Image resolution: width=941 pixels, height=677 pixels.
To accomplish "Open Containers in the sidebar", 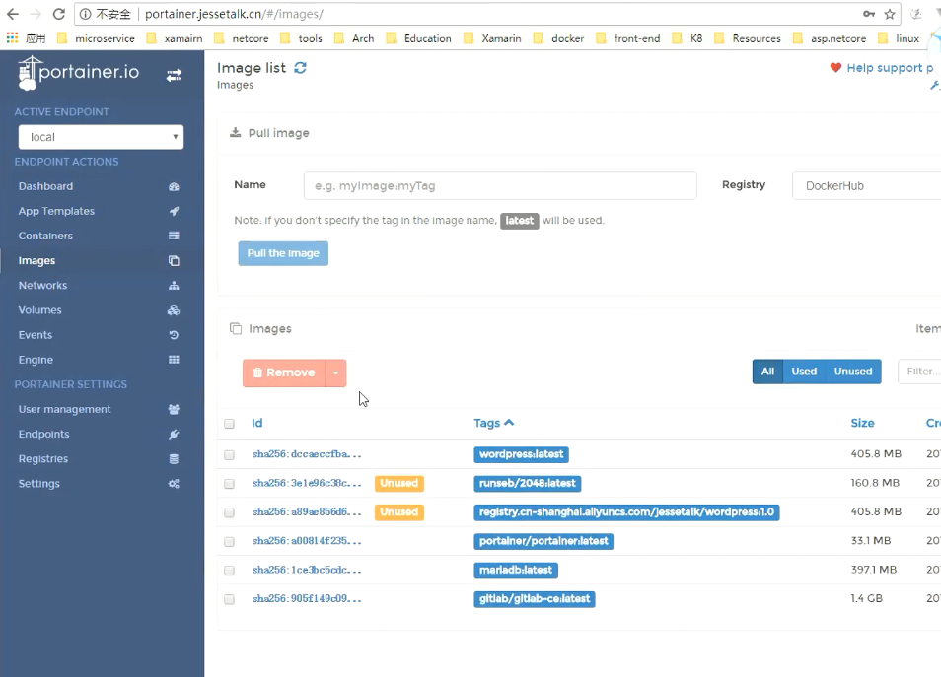I will (45, 236).
